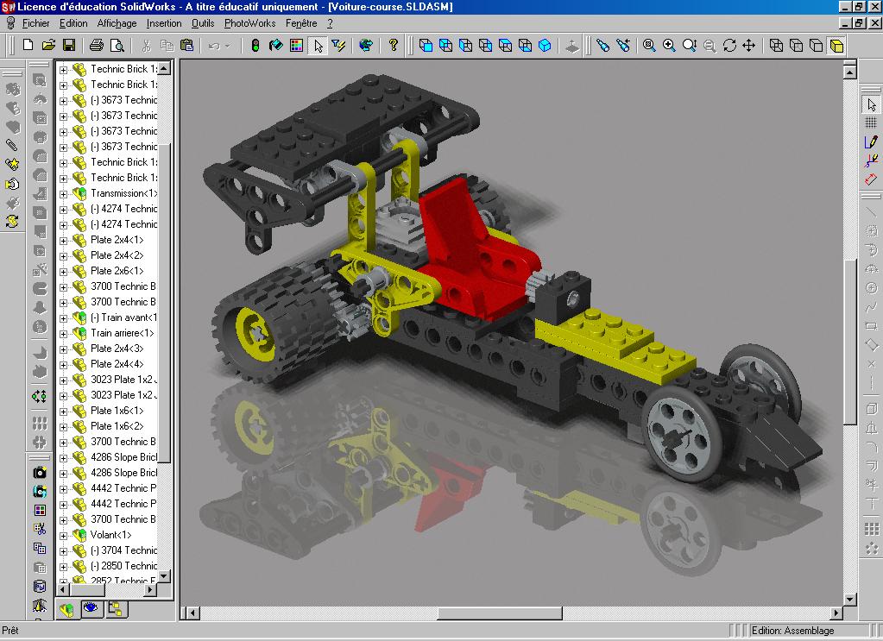Click the Rebuild traffic light icon
The image size is (883, 641).
click(255, 46)
